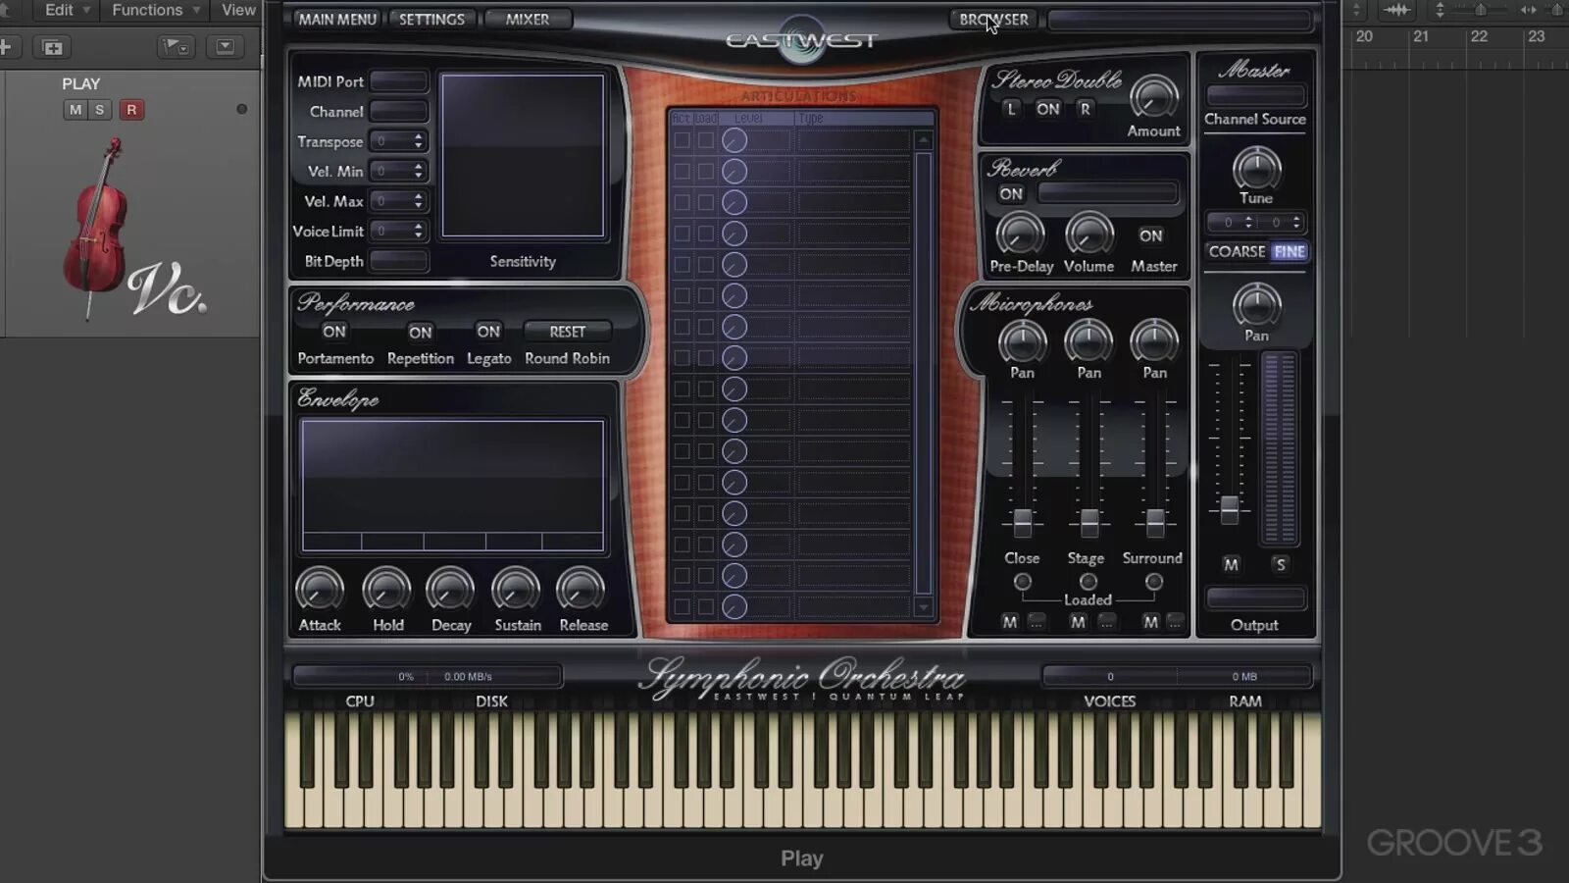Image resolution: width=1569 pixels, height=883 pixels.
Task: Click the Sensitivity graph display
Action: (523, 156)
